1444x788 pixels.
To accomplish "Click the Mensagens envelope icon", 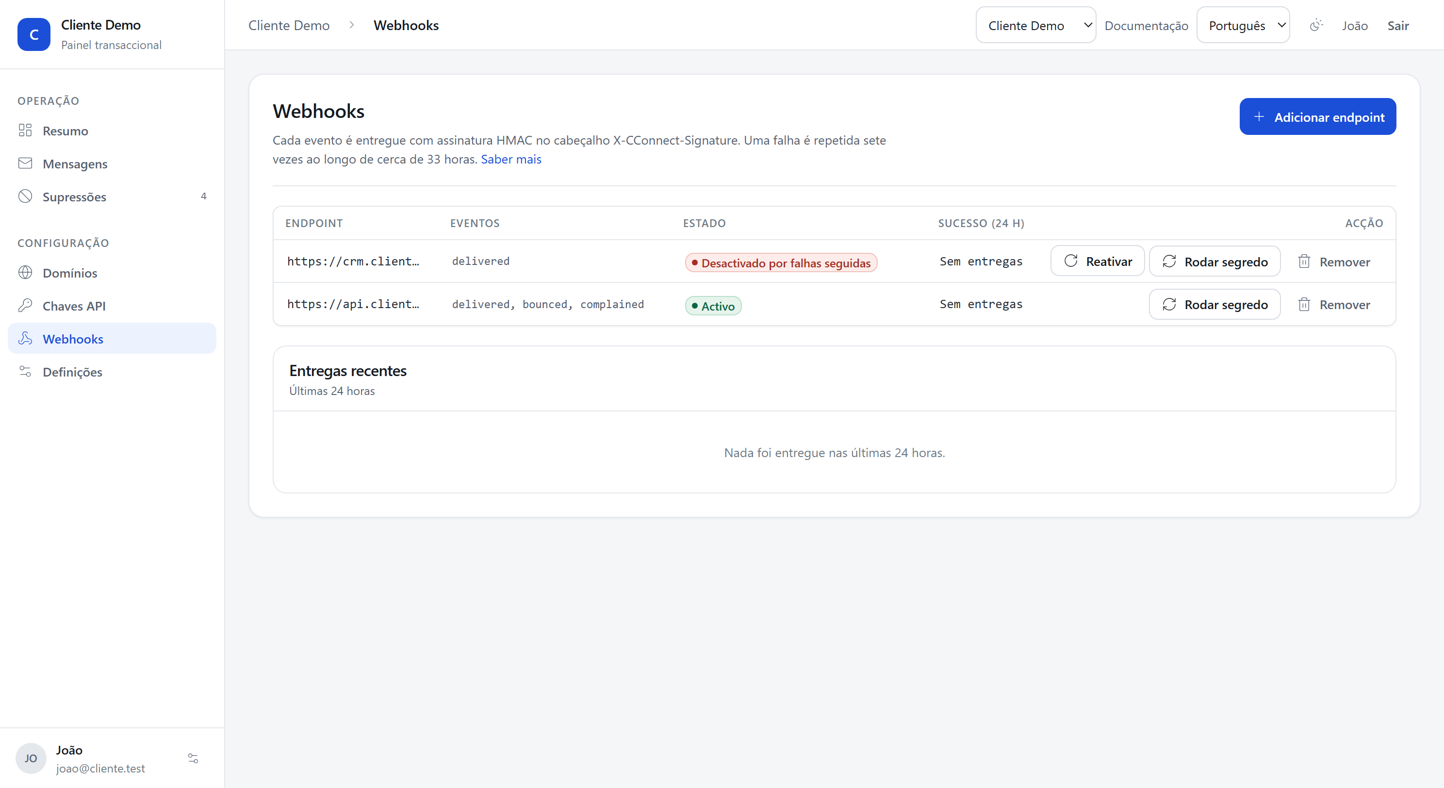I will click(x=25, y=164).
